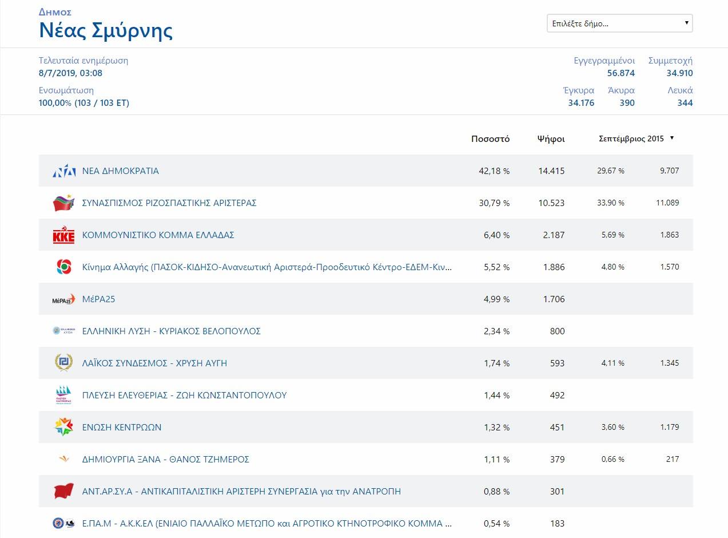728x538 pixels.
Task: Expand the 'Σεπτέμβριος 2015' comparison dropdown
Action: click(636, 139)
